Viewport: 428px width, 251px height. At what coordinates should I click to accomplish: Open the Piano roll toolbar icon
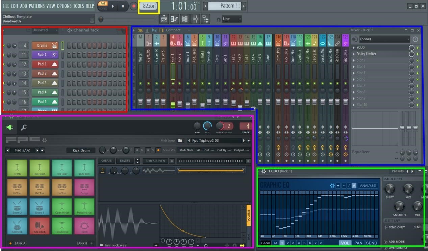pos(174,19)
